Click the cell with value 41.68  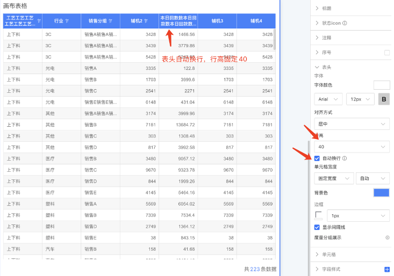tap(178, 249)
